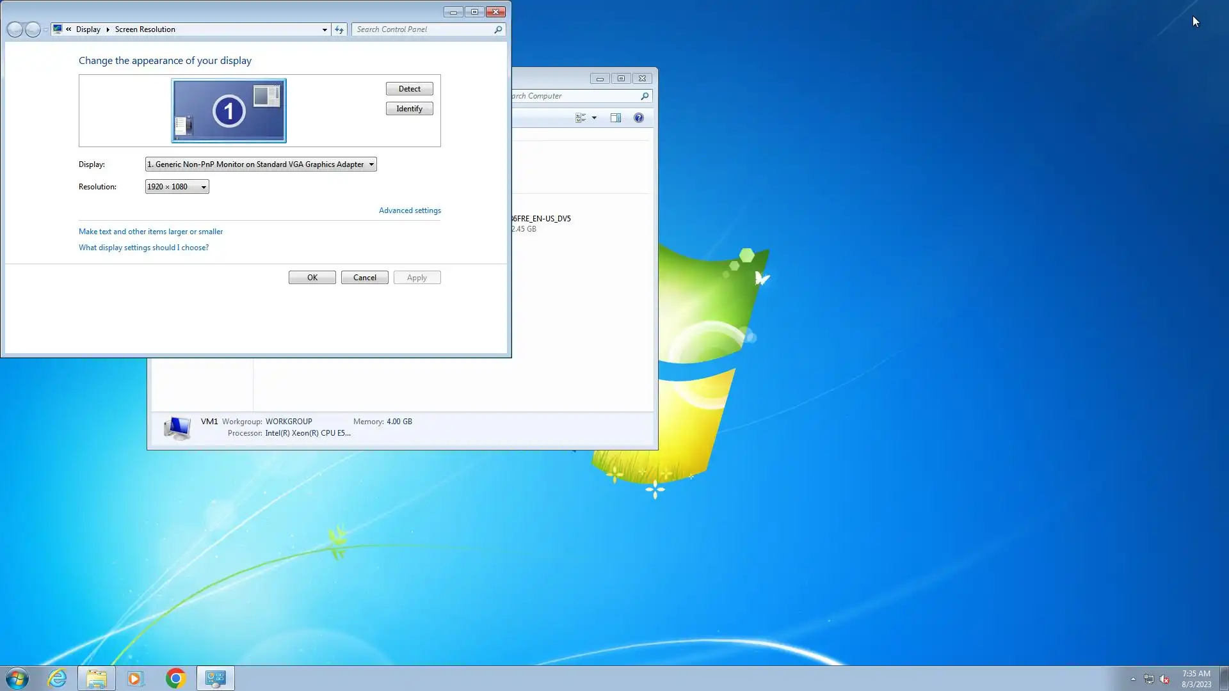Toggle the preview pane icon
This screenshot has height=691, width=1229.
coord(616,118)
